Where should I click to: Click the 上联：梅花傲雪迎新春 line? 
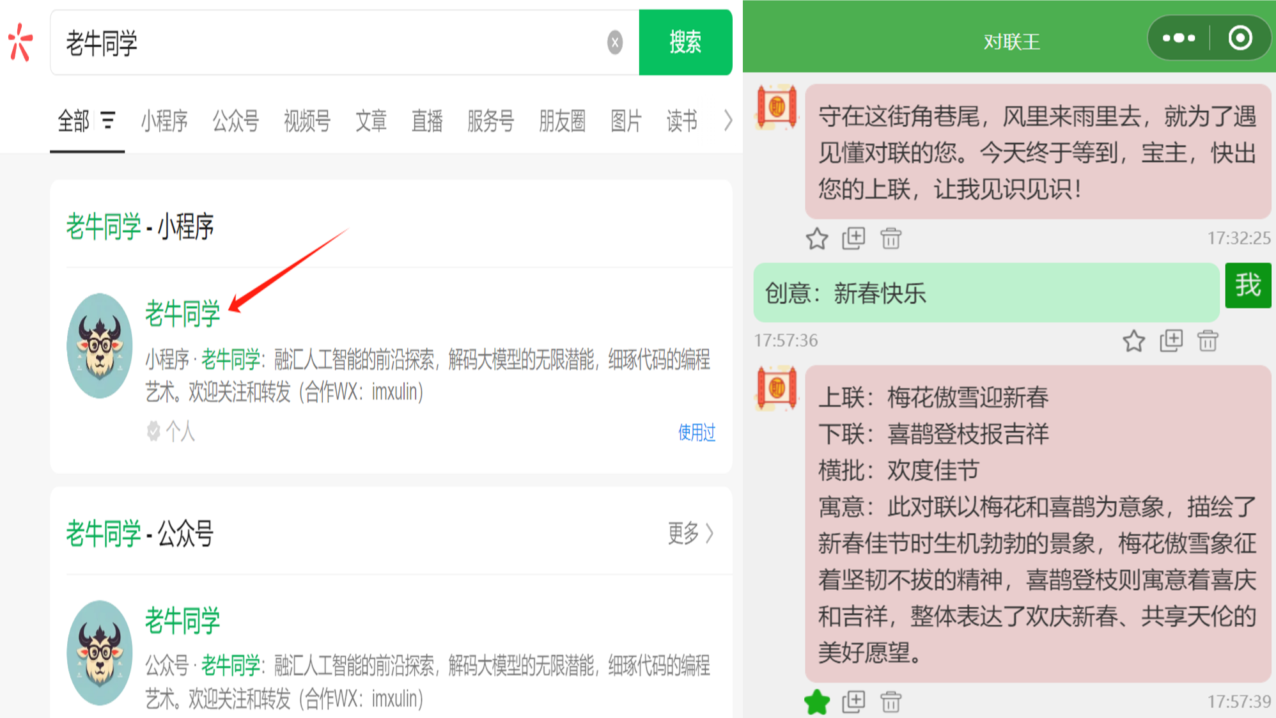click(x=933, y=397)
